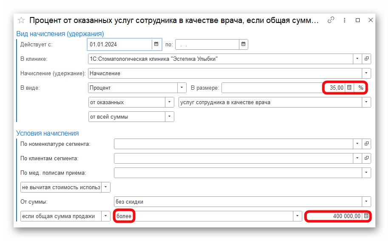Click the 'По номенклатуре сегмента' input field
This screenshot has width=389, height=241.
(233, 144)
